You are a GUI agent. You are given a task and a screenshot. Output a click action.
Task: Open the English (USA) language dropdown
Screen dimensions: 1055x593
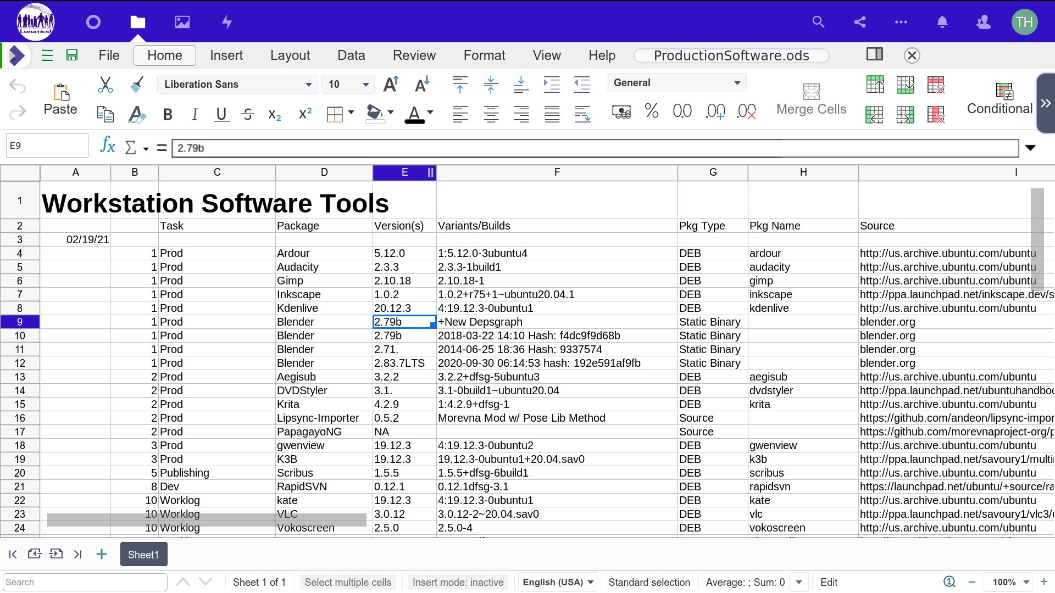[x=558, y=582]
